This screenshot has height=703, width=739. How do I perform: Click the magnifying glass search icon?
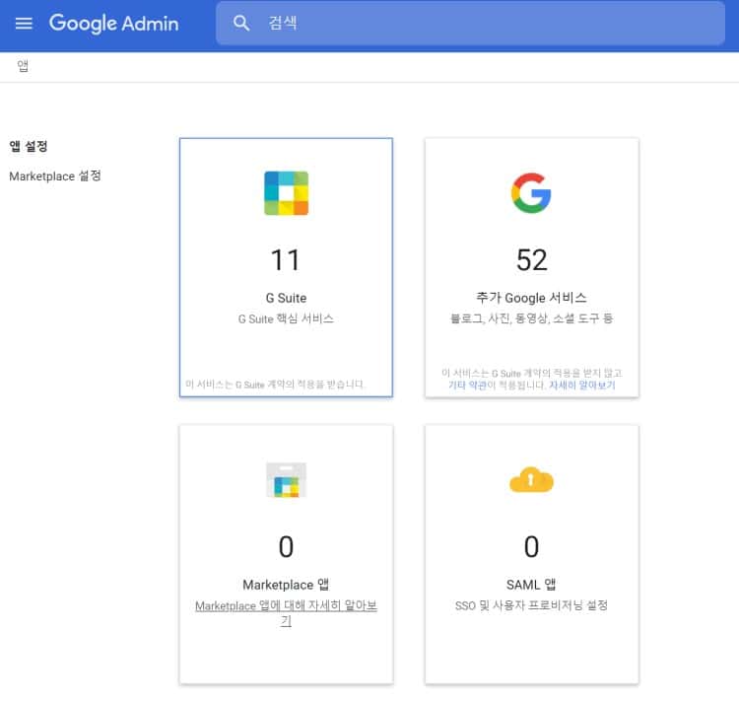pos(241,23)
